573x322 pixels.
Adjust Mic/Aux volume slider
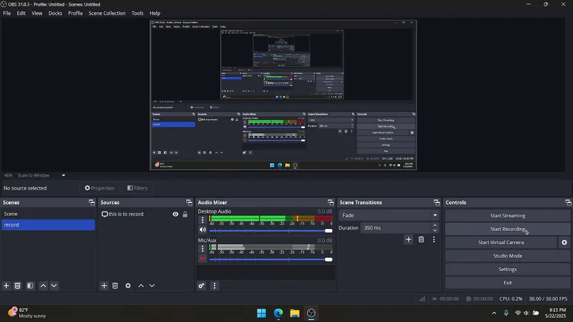pyautogui.click(x=271, y=260)
